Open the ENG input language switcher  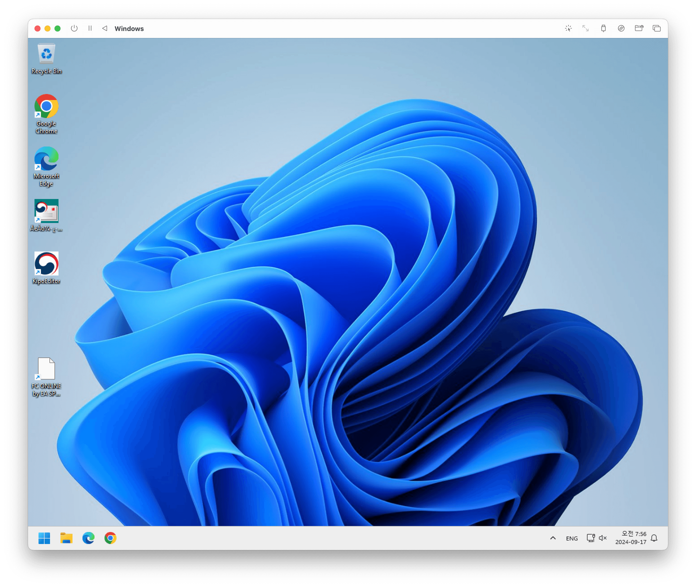coord(571,538)
